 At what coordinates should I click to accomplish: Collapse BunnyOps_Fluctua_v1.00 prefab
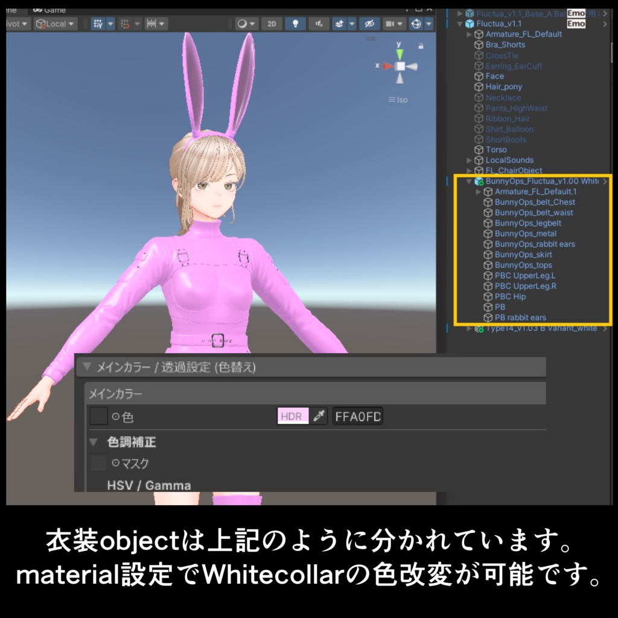tap(469, 181)
